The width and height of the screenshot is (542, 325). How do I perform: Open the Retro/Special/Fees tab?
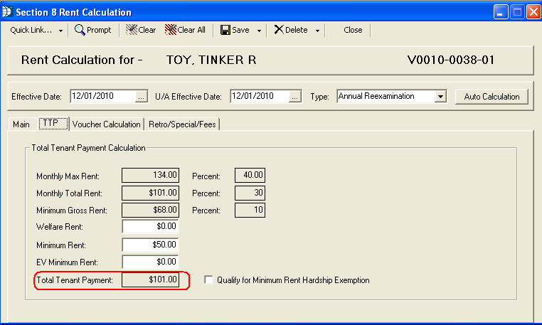(x=182, y=124)
